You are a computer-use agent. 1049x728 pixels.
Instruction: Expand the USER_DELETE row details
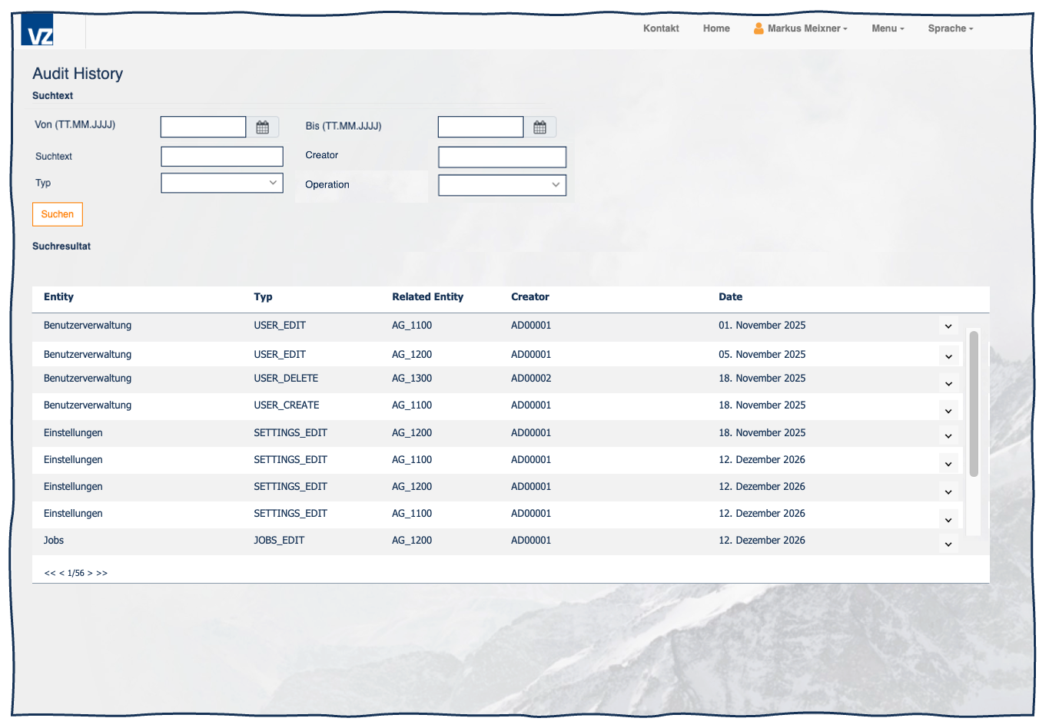point(948,384)
